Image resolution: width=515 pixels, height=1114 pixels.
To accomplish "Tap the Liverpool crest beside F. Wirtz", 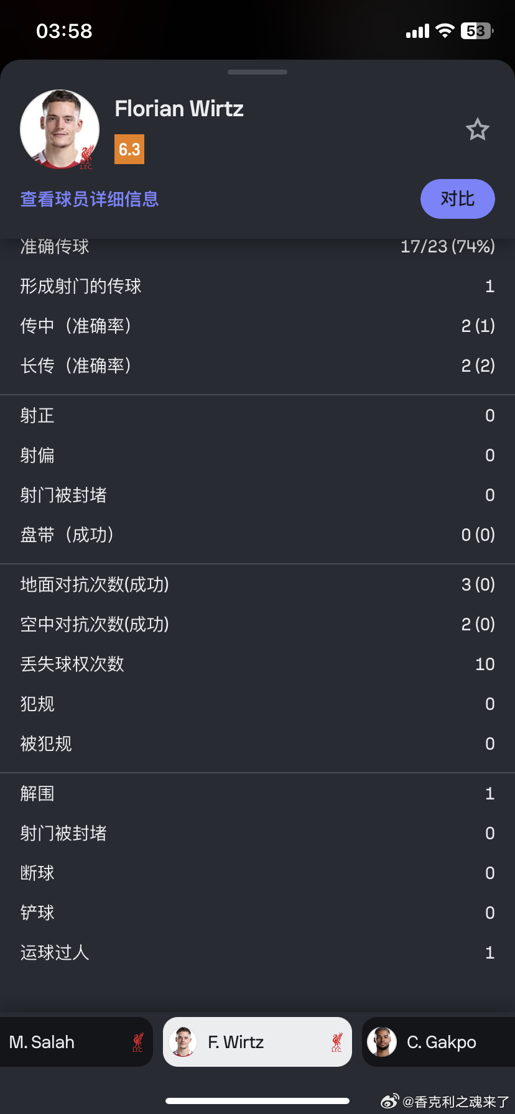I will click(x=336, y=1042).
